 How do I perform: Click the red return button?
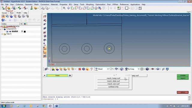(183, 92)
